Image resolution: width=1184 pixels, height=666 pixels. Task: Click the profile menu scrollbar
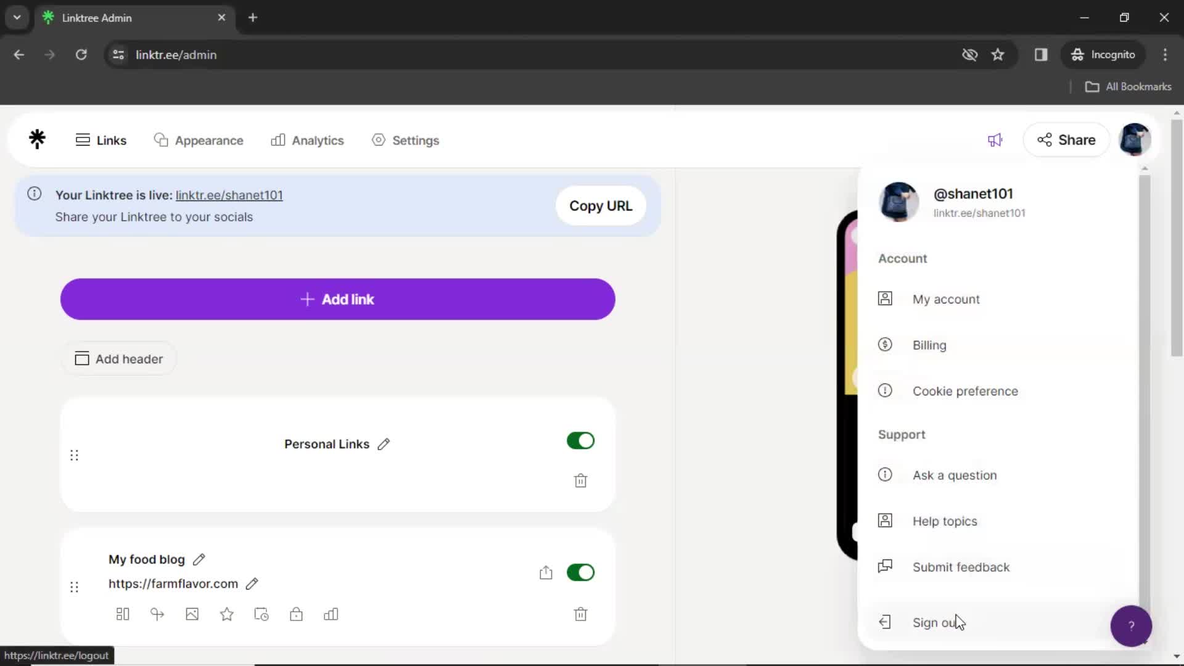(1145, 395)
